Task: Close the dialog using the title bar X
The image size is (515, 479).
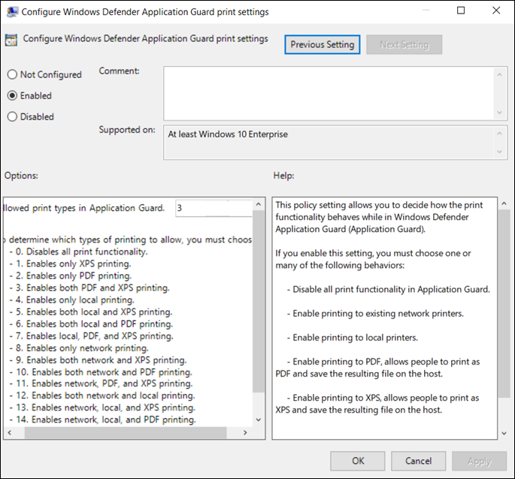Action: pyautogui.click(x=495, y=11)
